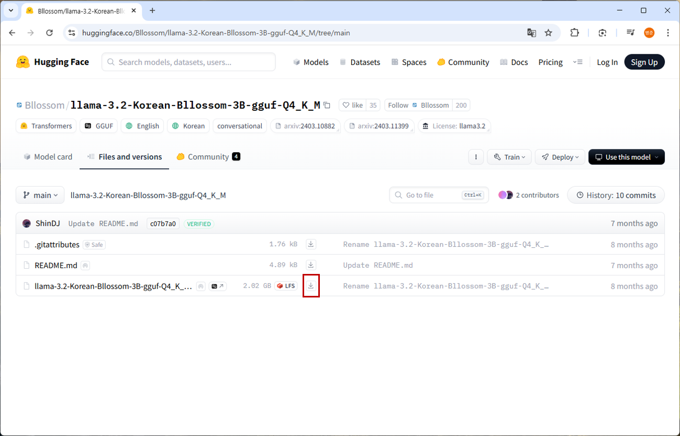This screenshot has width=680, height=436.
Task: View History: 10 commits
Action: [616, 195]
